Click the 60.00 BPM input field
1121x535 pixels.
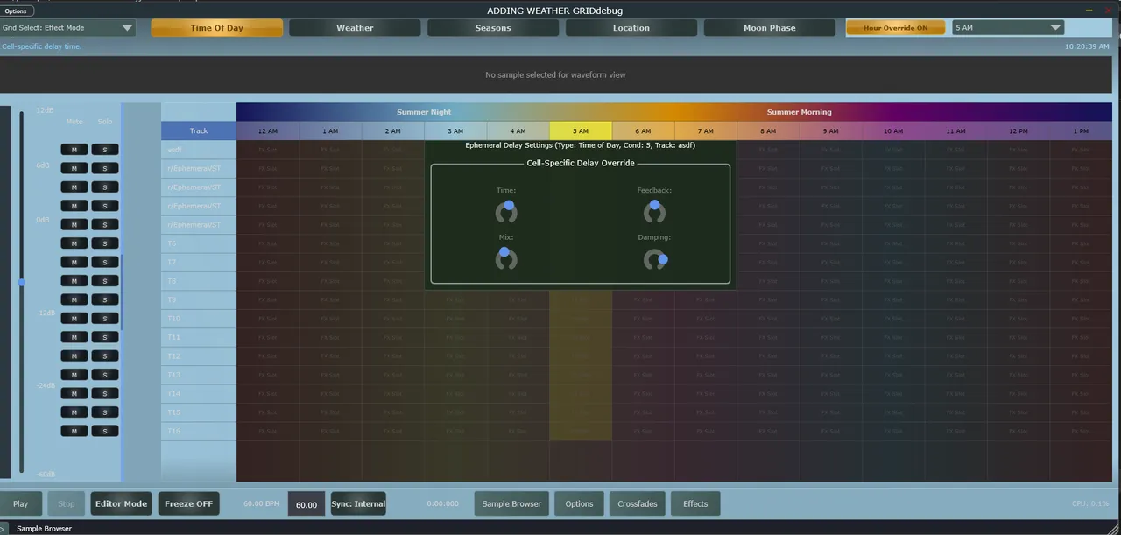(307, 504)
